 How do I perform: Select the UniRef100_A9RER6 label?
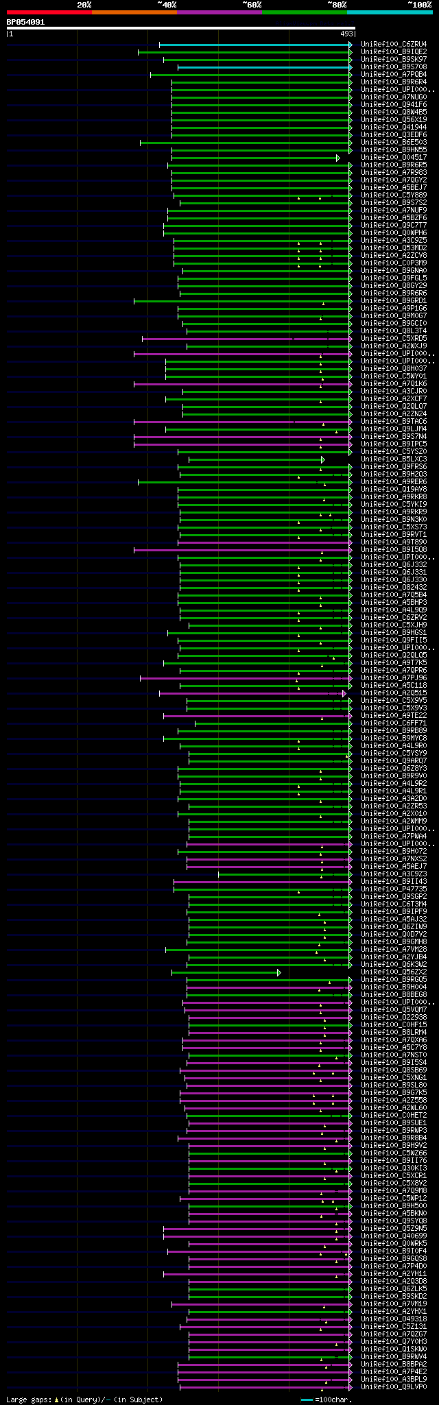(x=394, y=482)
